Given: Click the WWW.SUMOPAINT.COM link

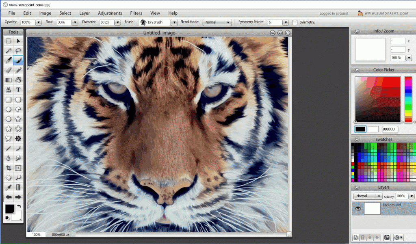Looking at the screenshot, I should [386, 13].
